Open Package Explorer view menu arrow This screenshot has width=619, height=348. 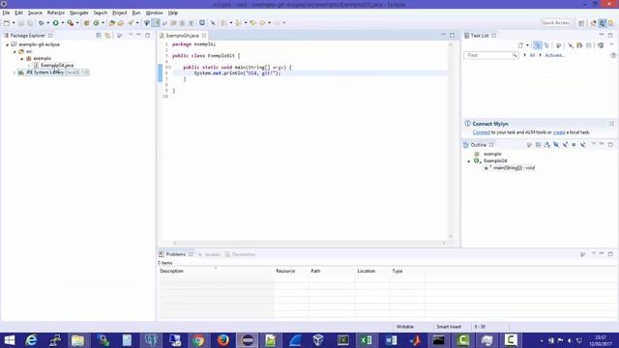click(x=131, y=35)
